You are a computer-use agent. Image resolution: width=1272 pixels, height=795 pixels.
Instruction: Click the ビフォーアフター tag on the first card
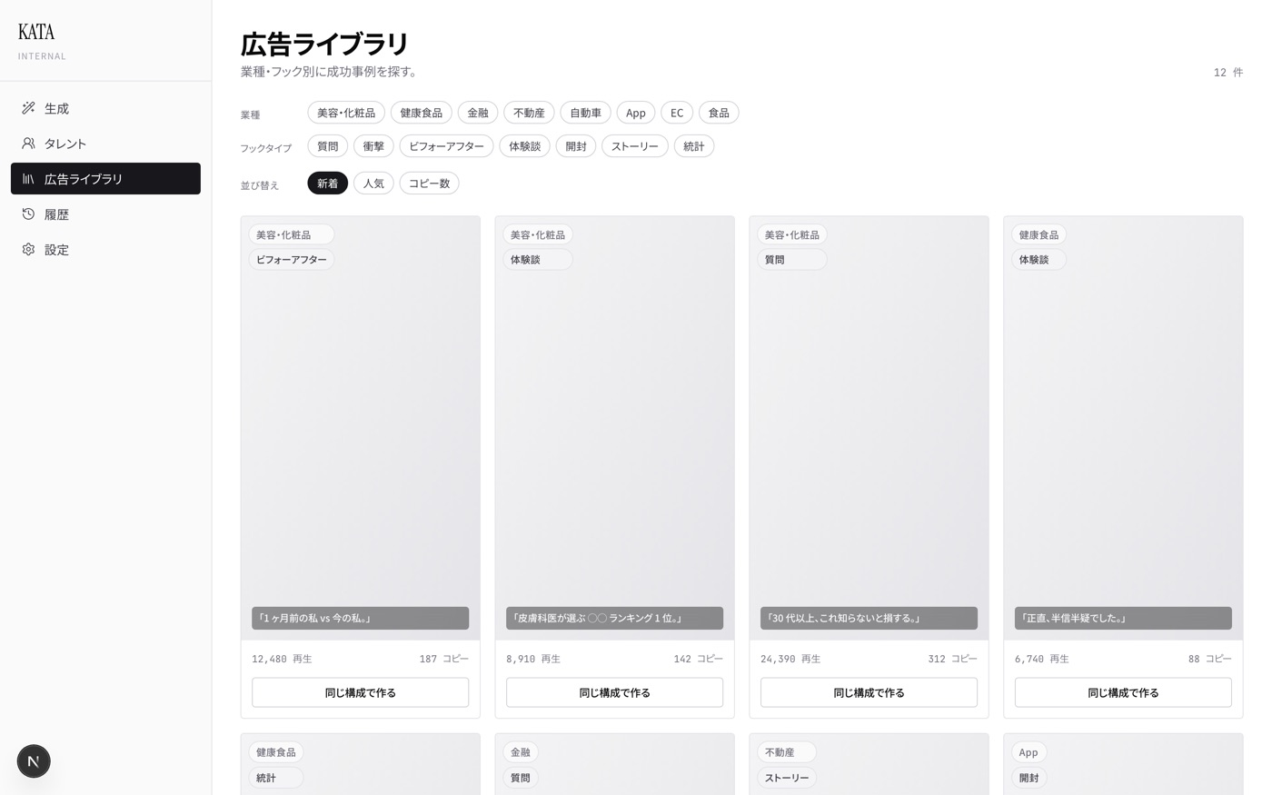point(292,260)
